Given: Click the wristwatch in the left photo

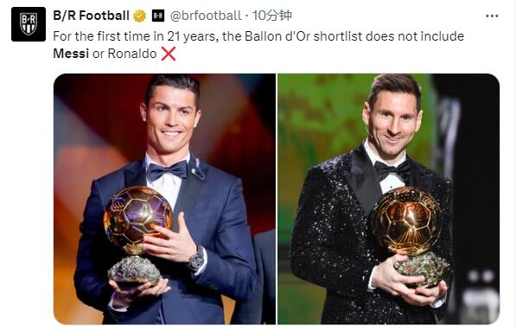Looking at the screenshot, I should point(197,259).
